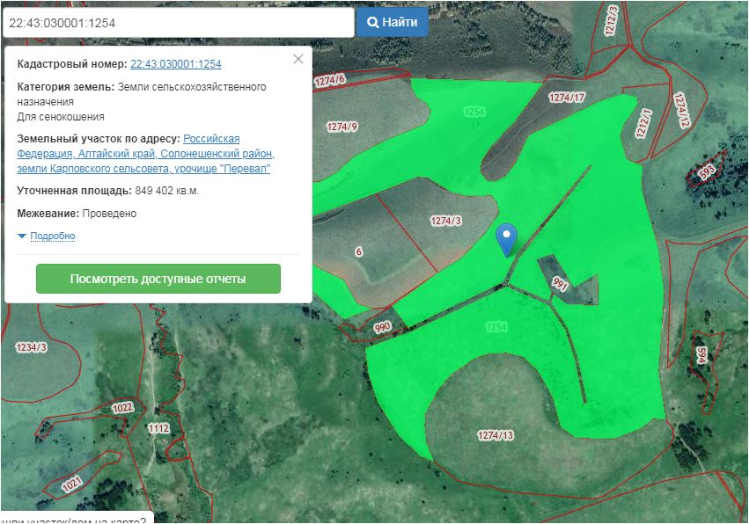749x524 pixels.
Task: Click parcel label 1112 on map
Action: 158,428
